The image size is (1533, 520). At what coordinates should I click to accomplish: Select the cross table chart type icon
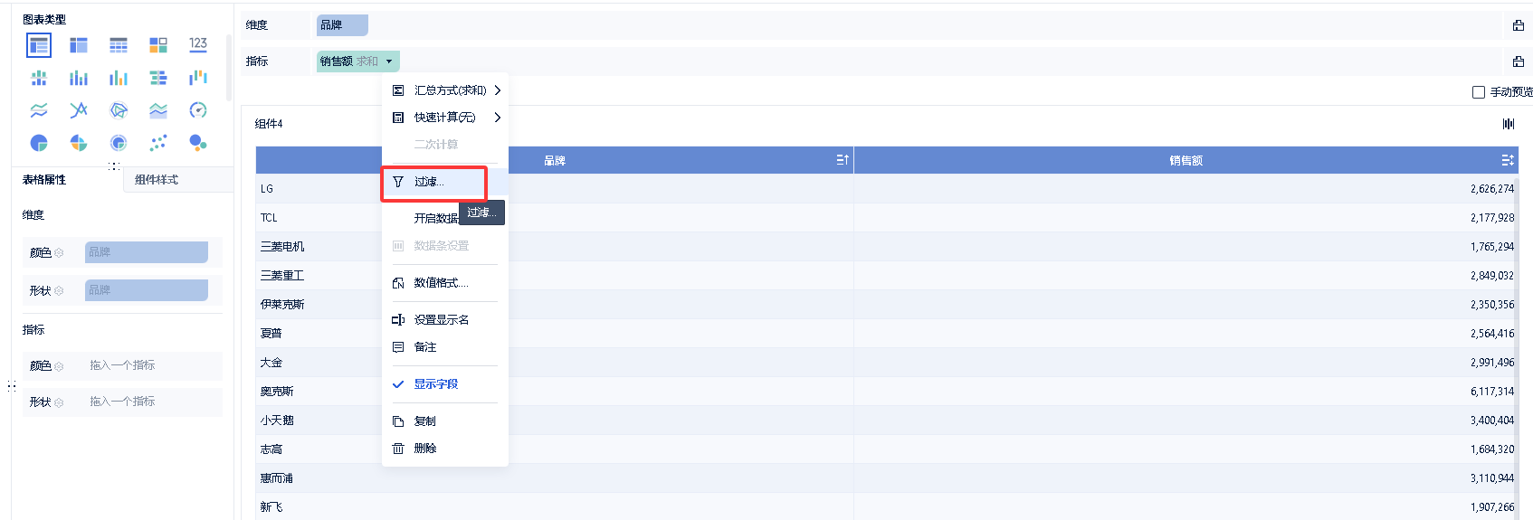click(x=79, y=45)
